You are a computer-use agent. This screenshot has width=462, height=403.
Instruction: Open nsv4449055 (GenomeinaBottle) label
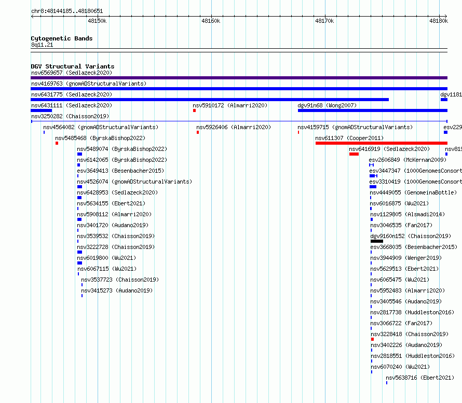413,192
